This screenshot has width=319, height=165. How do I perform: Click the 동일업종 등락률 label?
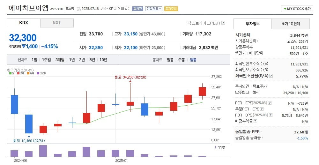[x=248, y=138]
